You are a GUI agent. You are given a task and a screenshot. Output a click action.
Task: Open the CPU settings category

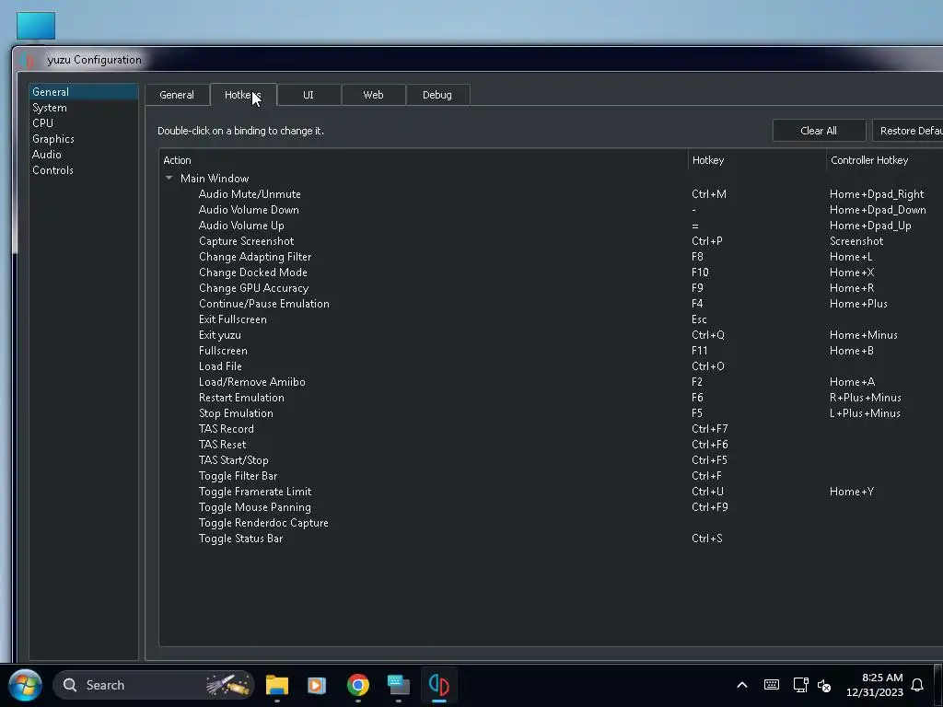[84, 122]
